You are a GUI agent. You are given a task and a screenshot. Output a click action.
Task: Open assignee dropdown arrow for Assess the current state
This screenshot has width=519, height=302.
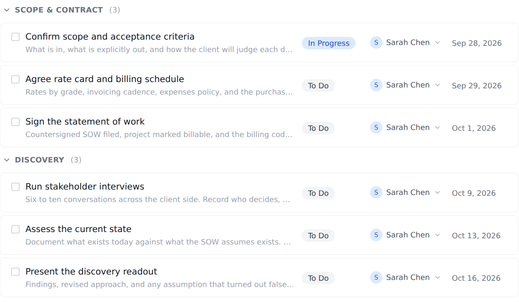[437, 235]
